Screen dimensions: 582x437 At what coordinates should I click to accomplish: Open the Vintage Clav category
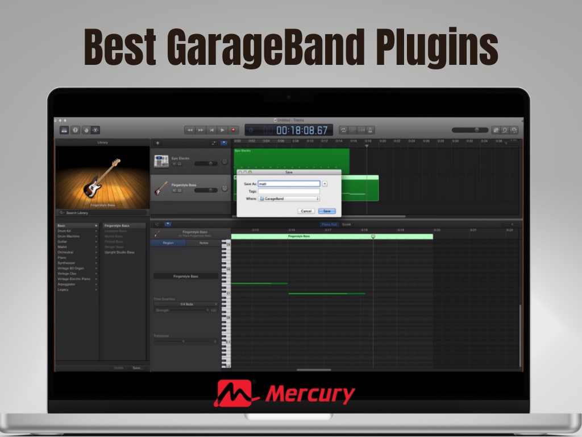tap(77, 274)
